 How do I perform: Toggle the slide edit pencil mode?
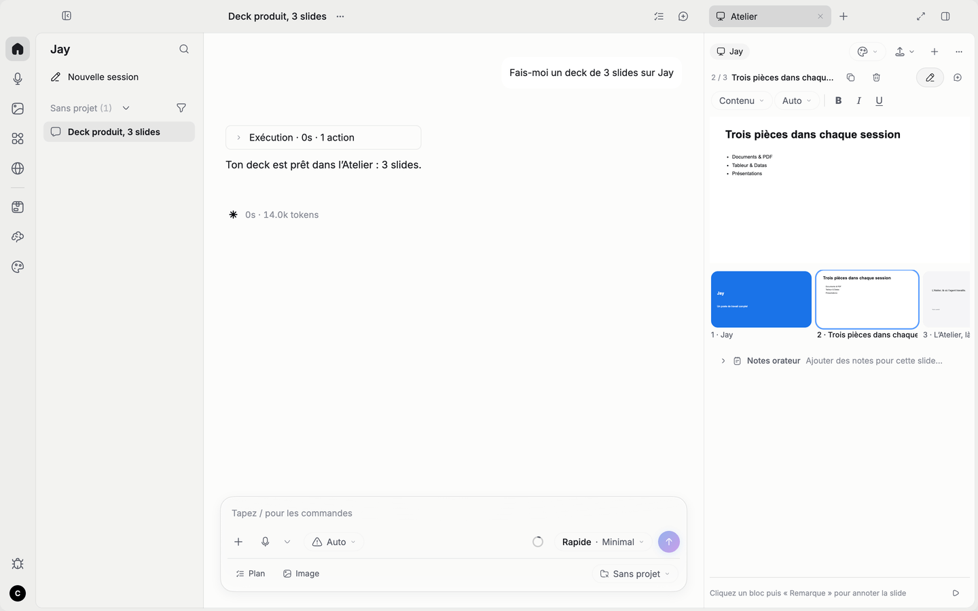pos(930,77)
